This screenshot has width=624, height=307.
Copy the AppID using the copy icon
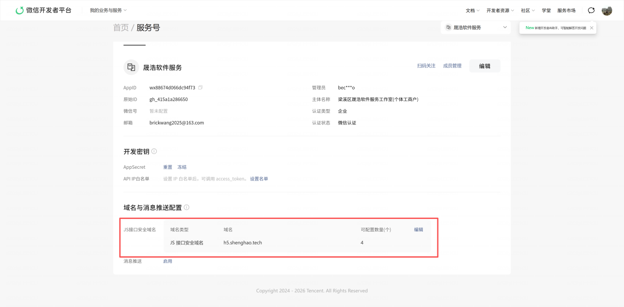coord(200,88)
